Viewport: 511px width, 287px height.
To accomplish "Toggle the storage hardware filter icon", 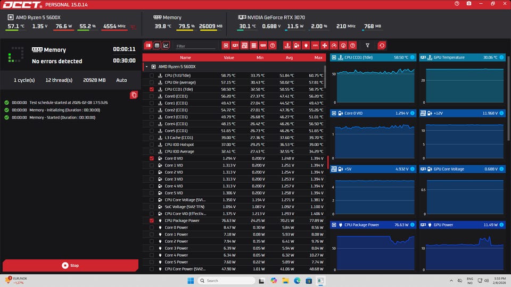I will pos(254,46).
